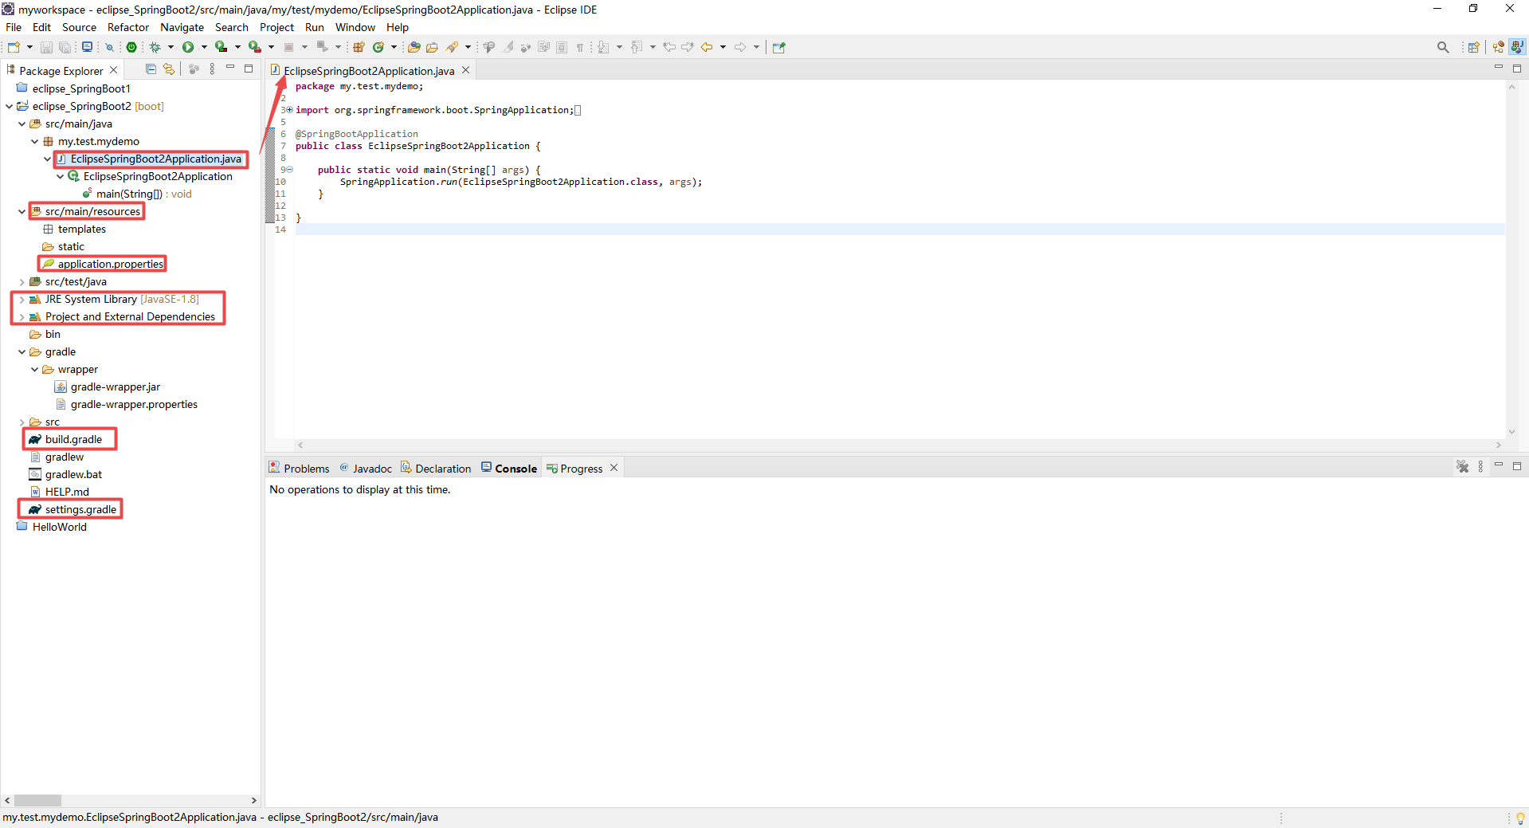Click the Forward navigation arrow icon

740,47
